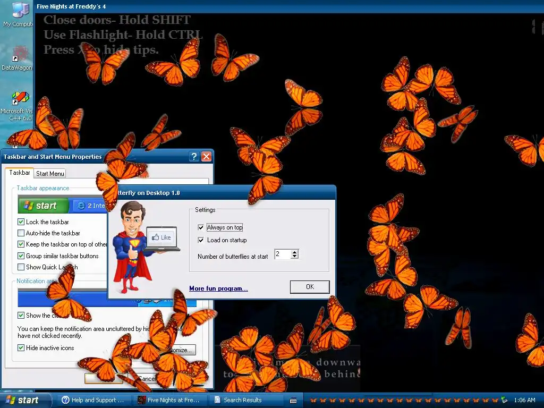Image resolution: width=544 pixels, height=408 pixels.
Task: Toggle Load on startup checkbox
Action: tap(200, 240)
